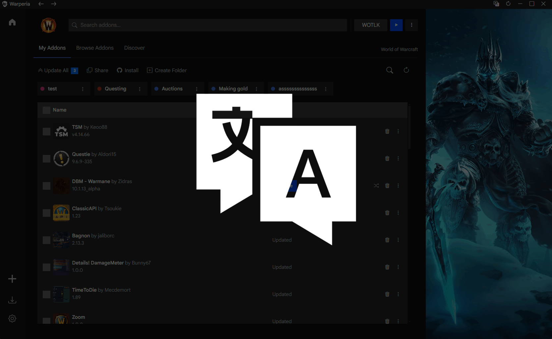Open the downloads icon in the sidebar

(12, 300)
